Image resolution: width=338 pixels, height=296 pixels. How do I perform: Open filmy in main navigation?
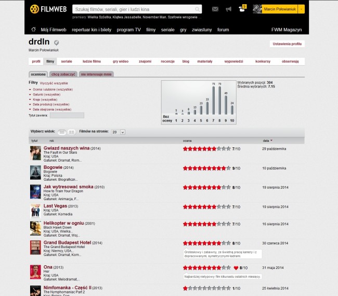coord(151,30)
